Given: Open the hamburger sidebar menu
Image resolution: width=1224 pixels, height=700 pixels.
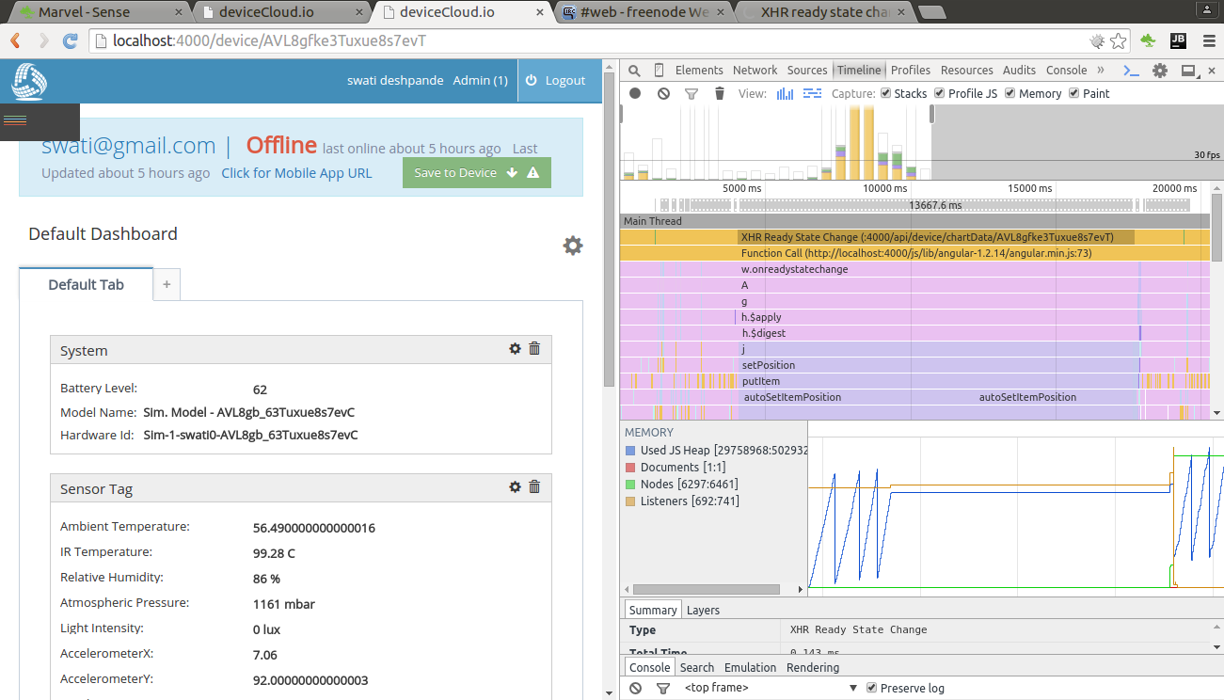Looking at the screenshot, I should click(x=15, y=120).
